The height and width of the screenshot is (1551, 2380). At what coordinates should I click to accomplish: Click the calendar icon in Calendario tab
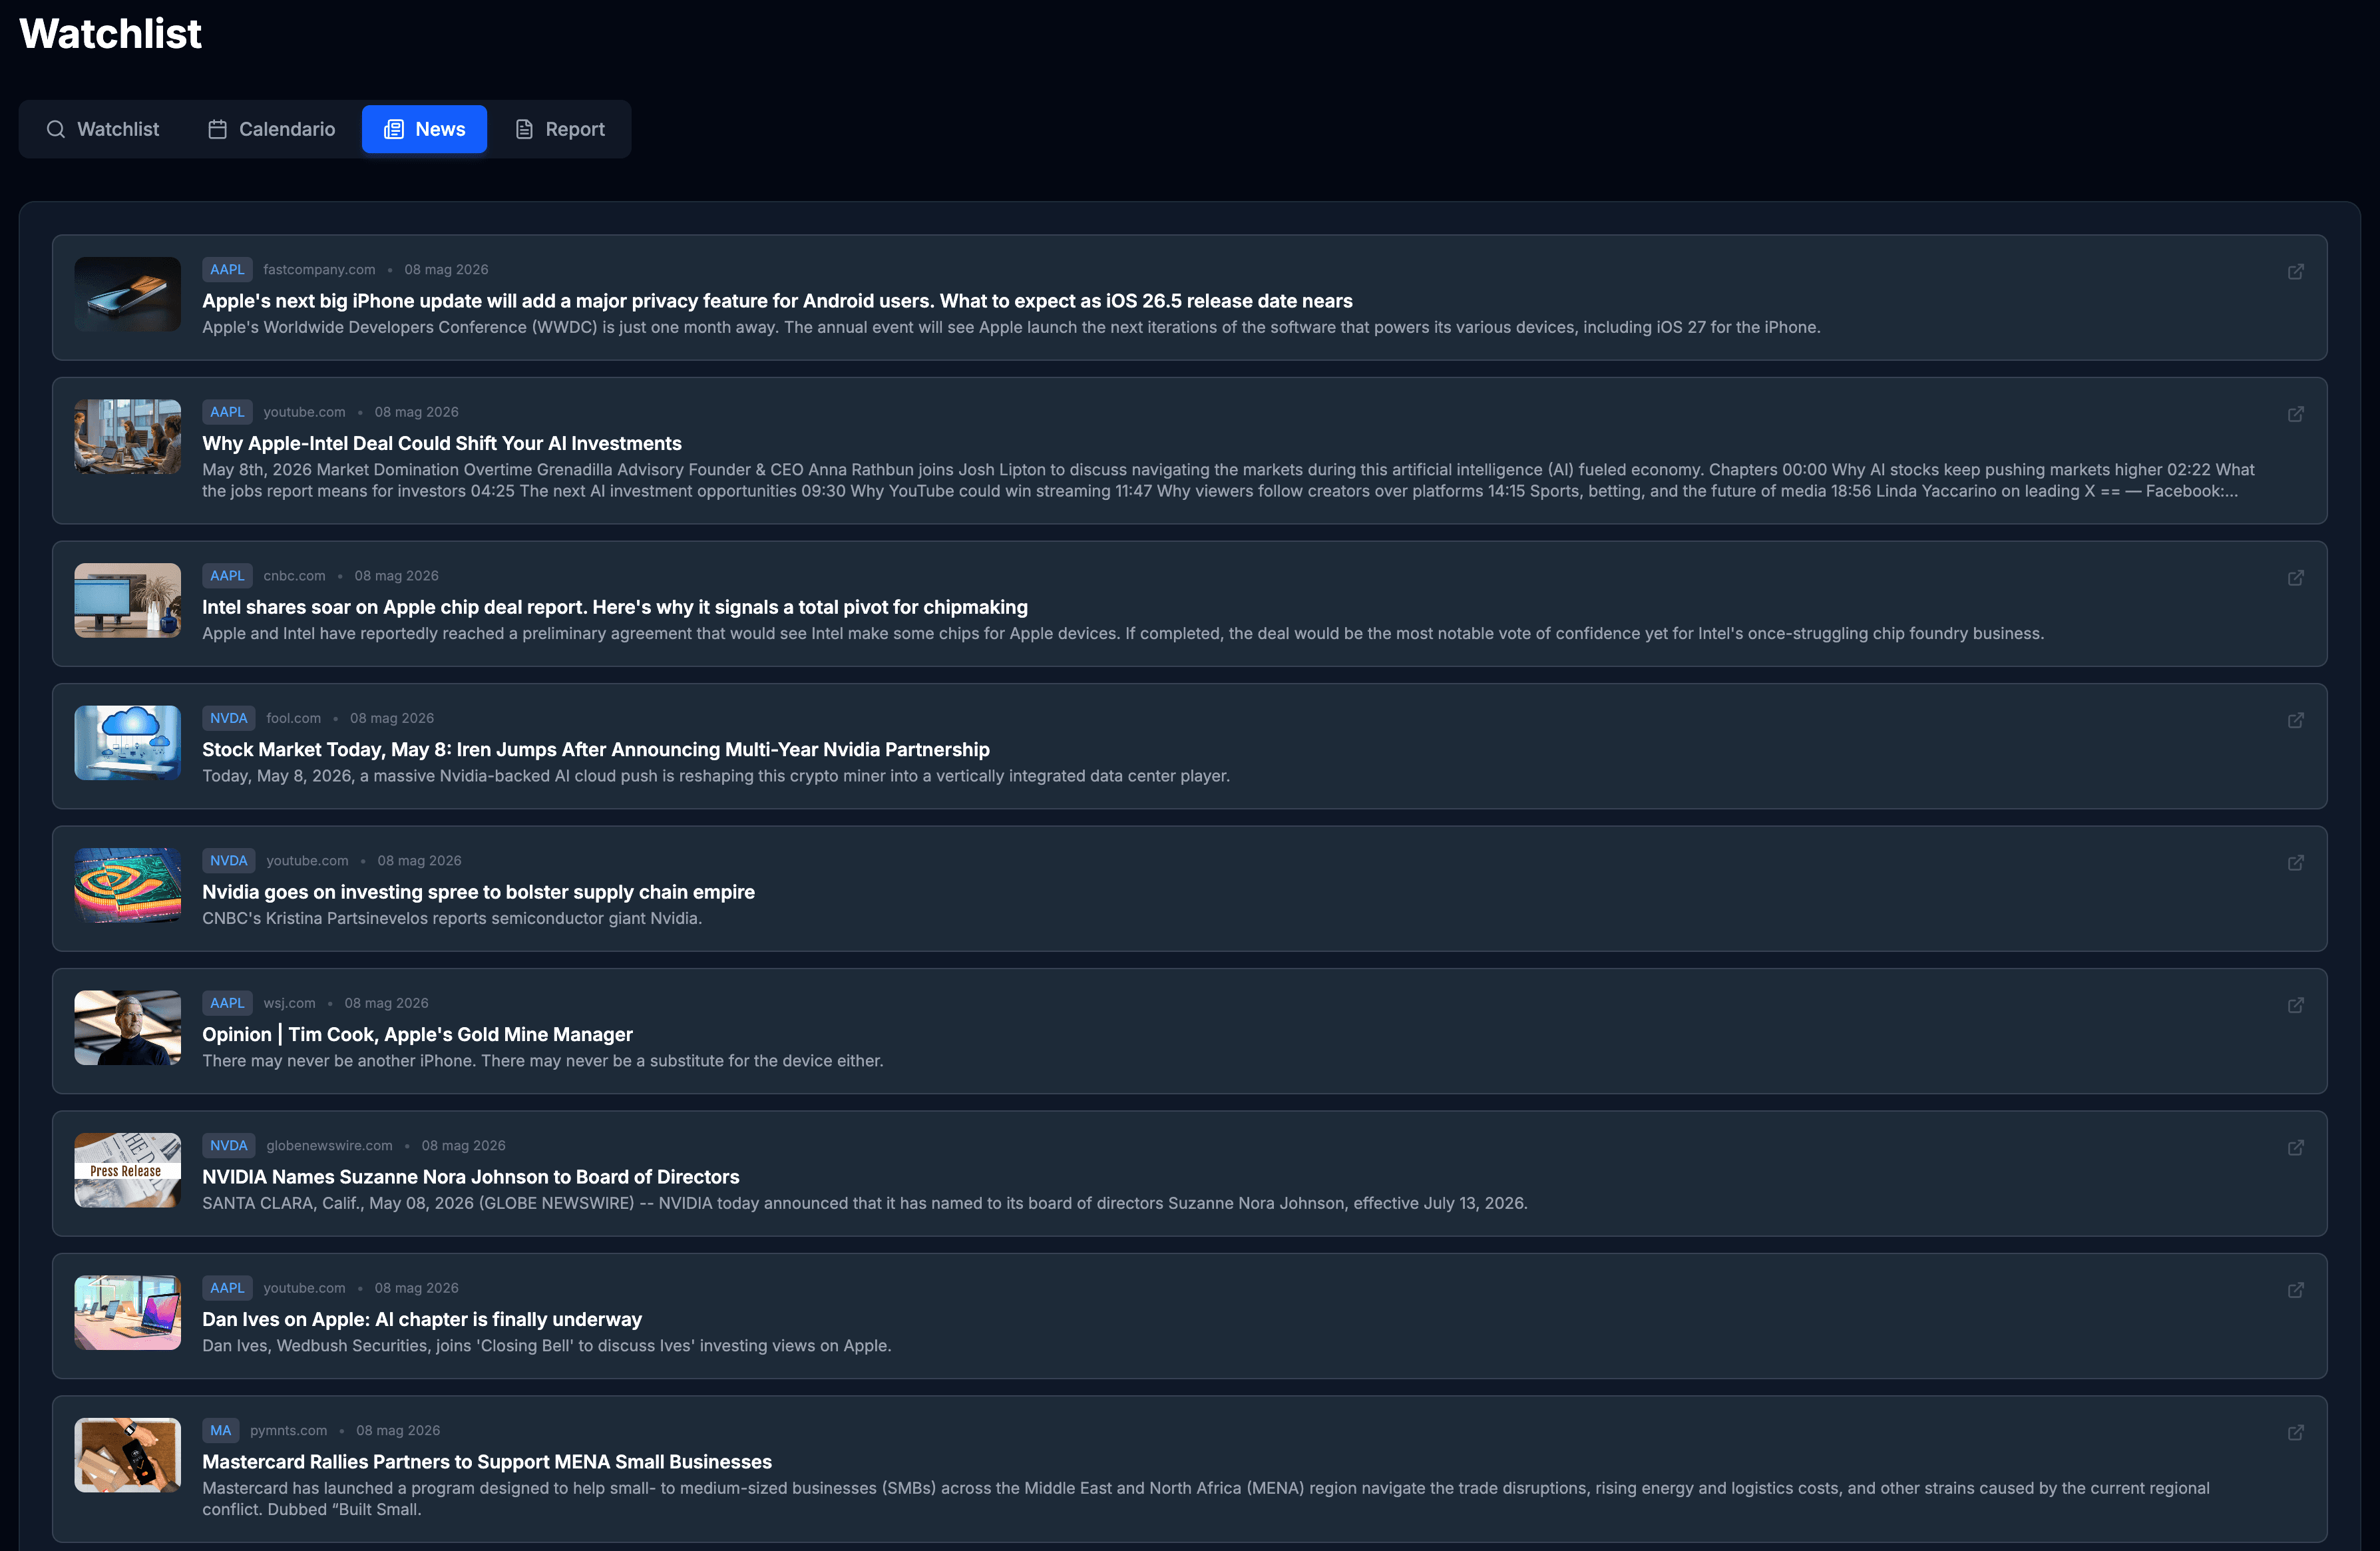pos(217,129)
